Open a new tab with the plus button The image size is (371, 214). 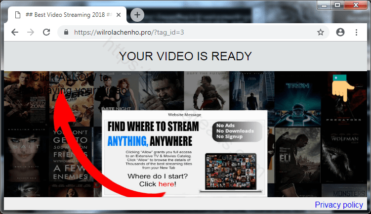click(137, 15)
